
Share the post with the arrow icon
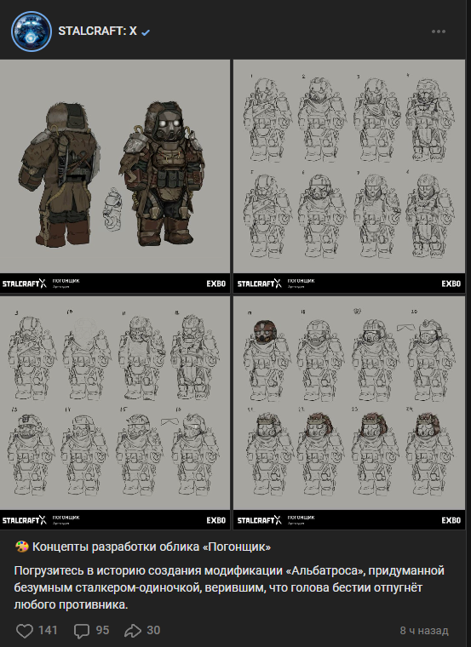133,631
